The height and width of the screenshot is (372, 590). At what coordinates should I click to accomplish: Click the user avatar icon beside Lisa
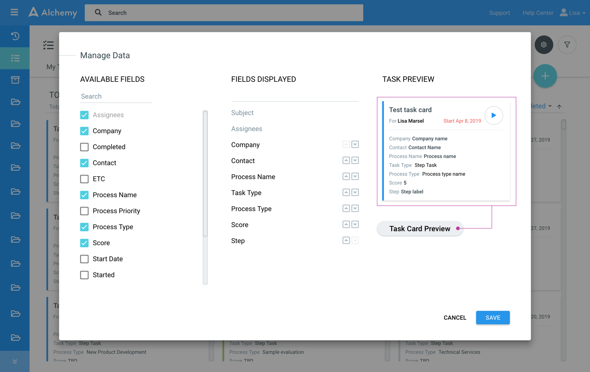[x=564, y=12]
